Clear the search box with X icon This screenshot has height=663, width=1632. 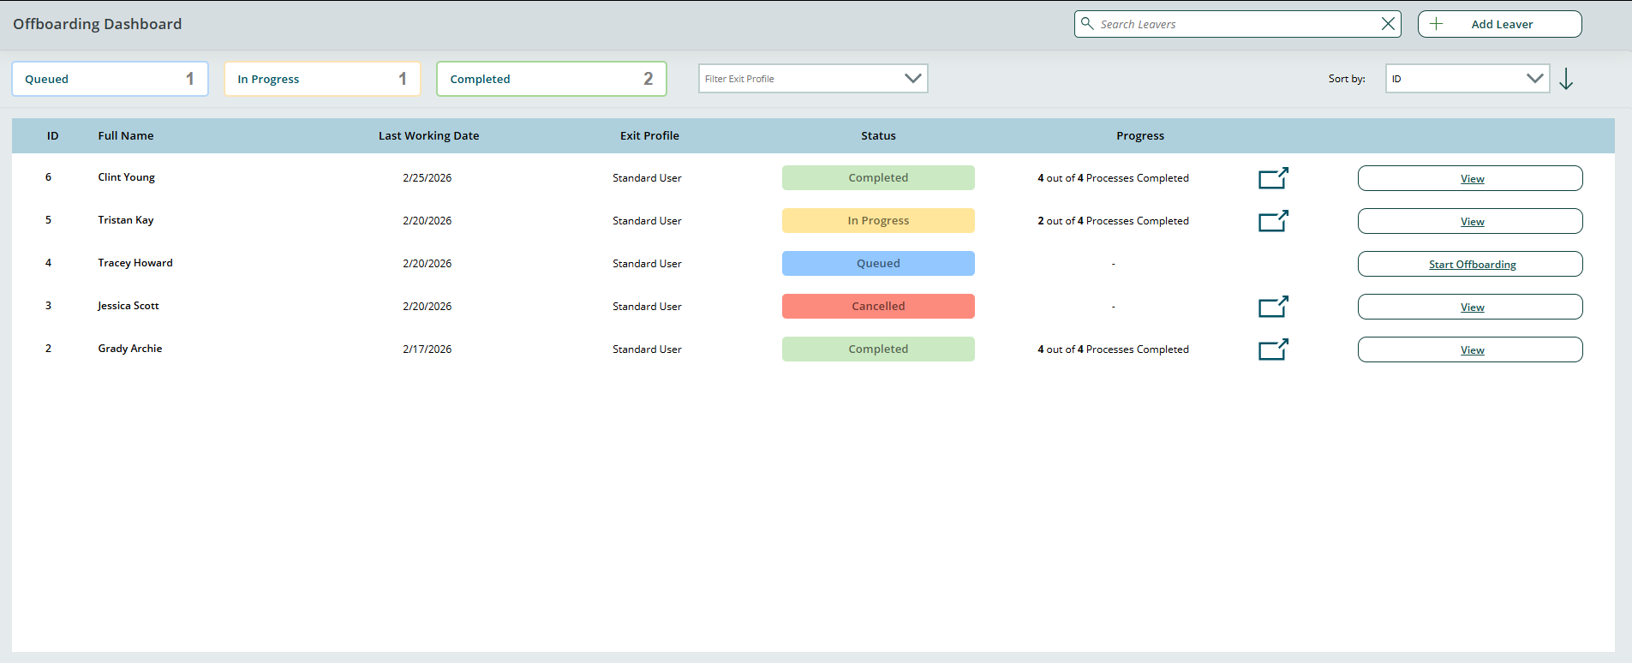(x=1388, y=24)
